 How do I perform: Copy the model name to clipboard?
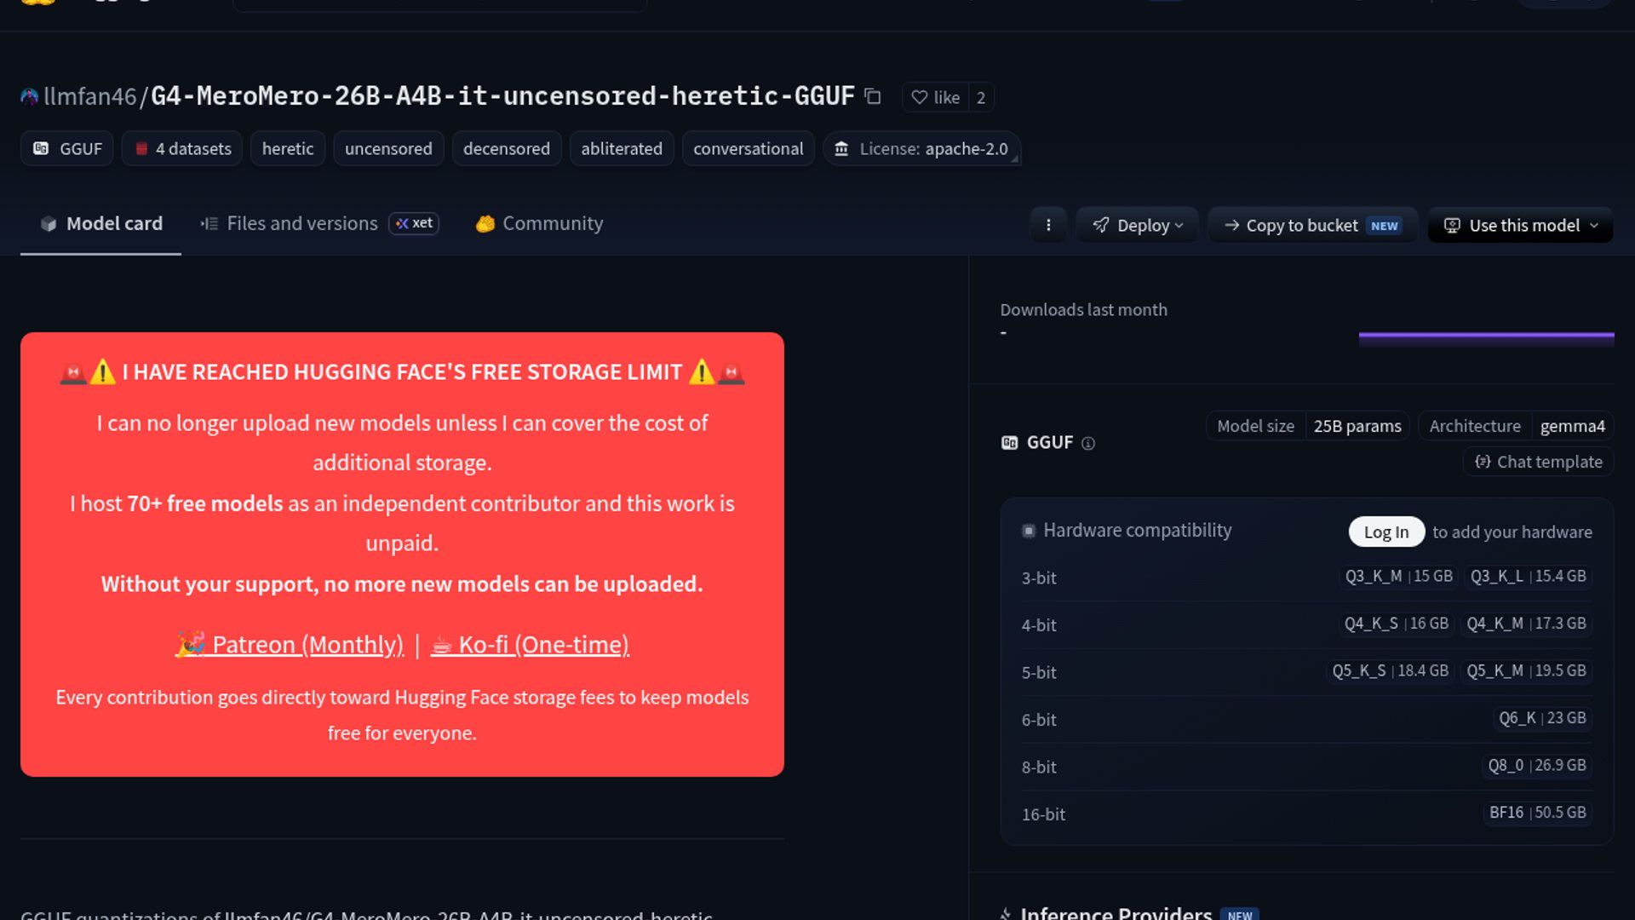(x=873, y=96)
